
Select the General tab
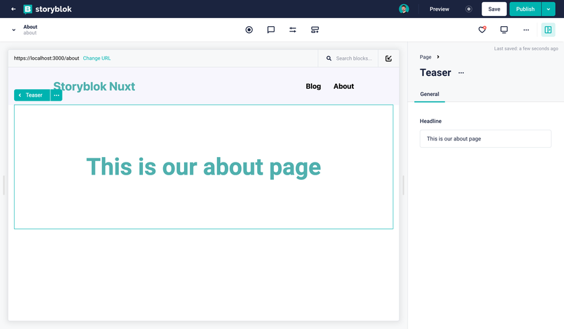(x=430, y=94)
